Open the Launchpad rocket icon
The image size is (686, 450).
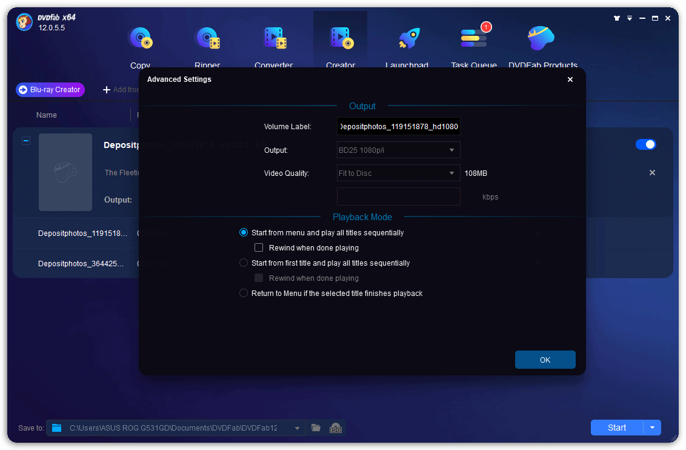[x=408, y=39]
